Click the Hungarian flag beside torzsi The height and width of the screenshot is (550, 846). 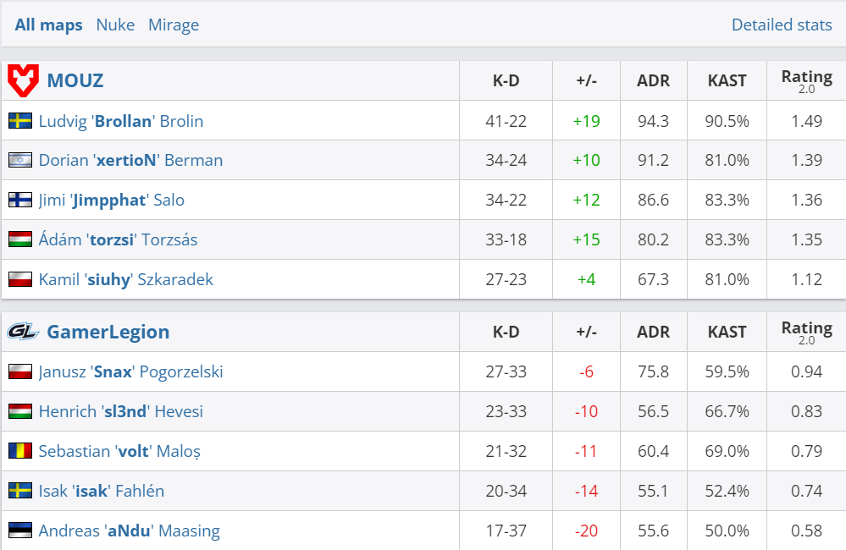pos(20,239)
